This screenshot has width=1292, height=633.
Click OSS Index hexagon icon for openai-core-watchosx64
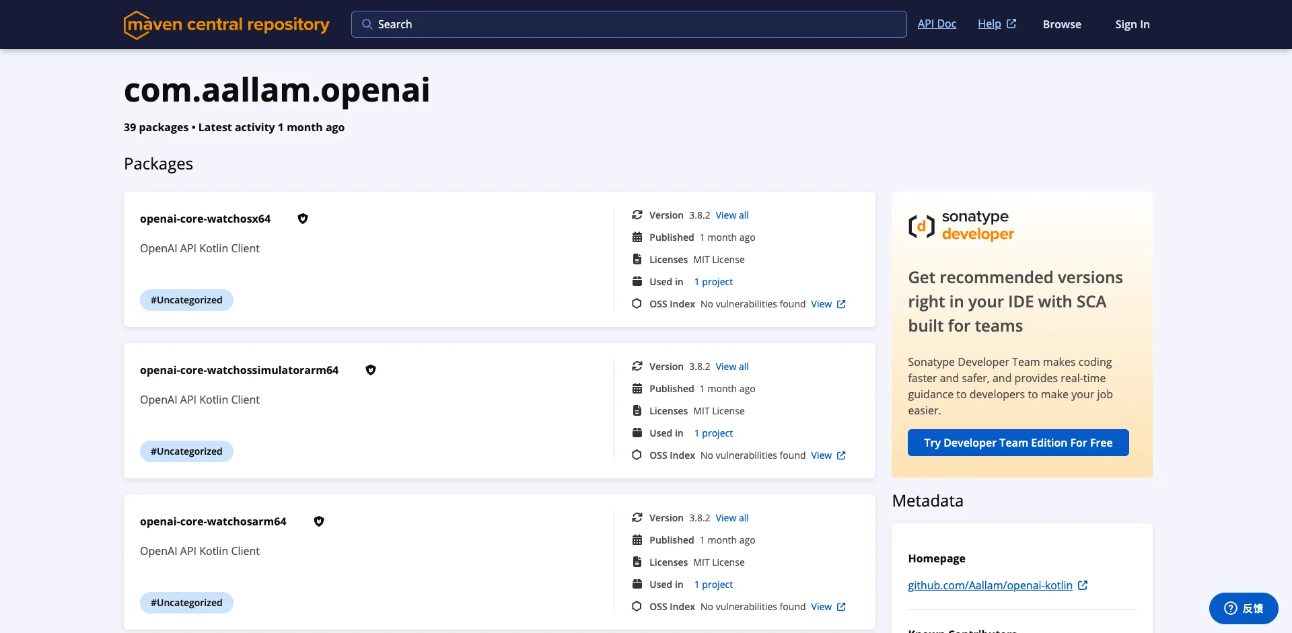coord(637,304)
